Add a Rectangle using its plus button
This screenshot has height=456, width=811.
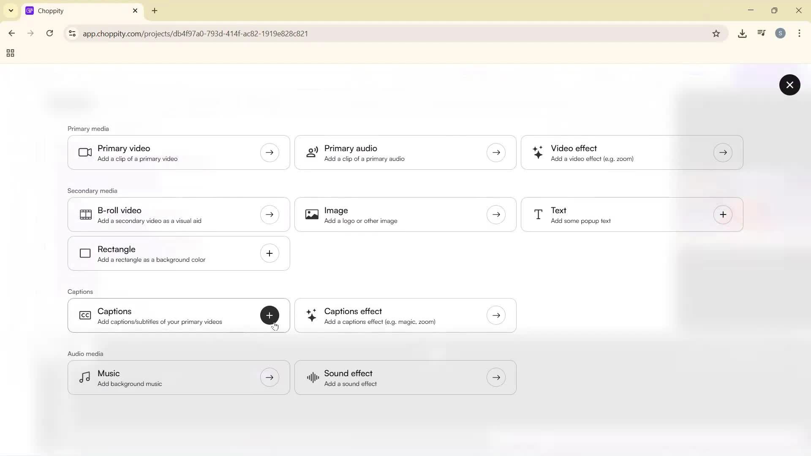(x=269, y=253)
